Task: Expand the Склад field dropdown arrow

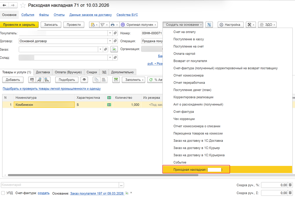Action: [110, 58]
